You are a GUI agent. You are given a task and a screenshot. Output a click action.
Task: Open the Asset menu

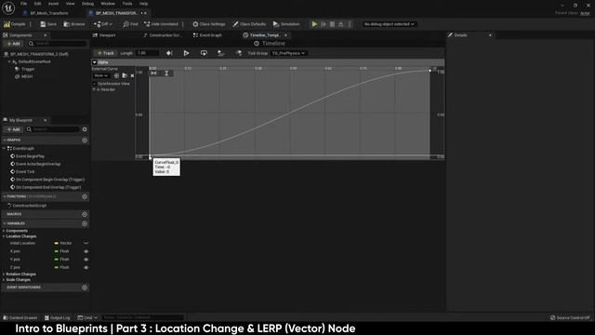point(53,4)
